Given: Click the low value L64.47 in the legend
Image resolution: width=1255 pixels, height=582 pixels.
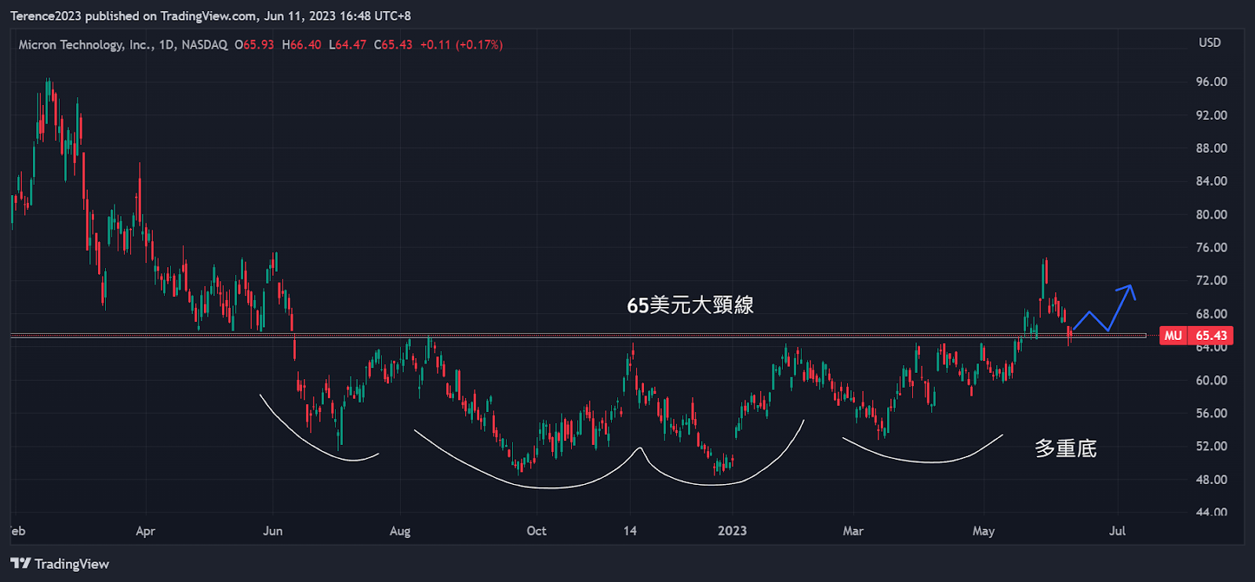Looking at the screenshot, I should click(x=347, y=45).
